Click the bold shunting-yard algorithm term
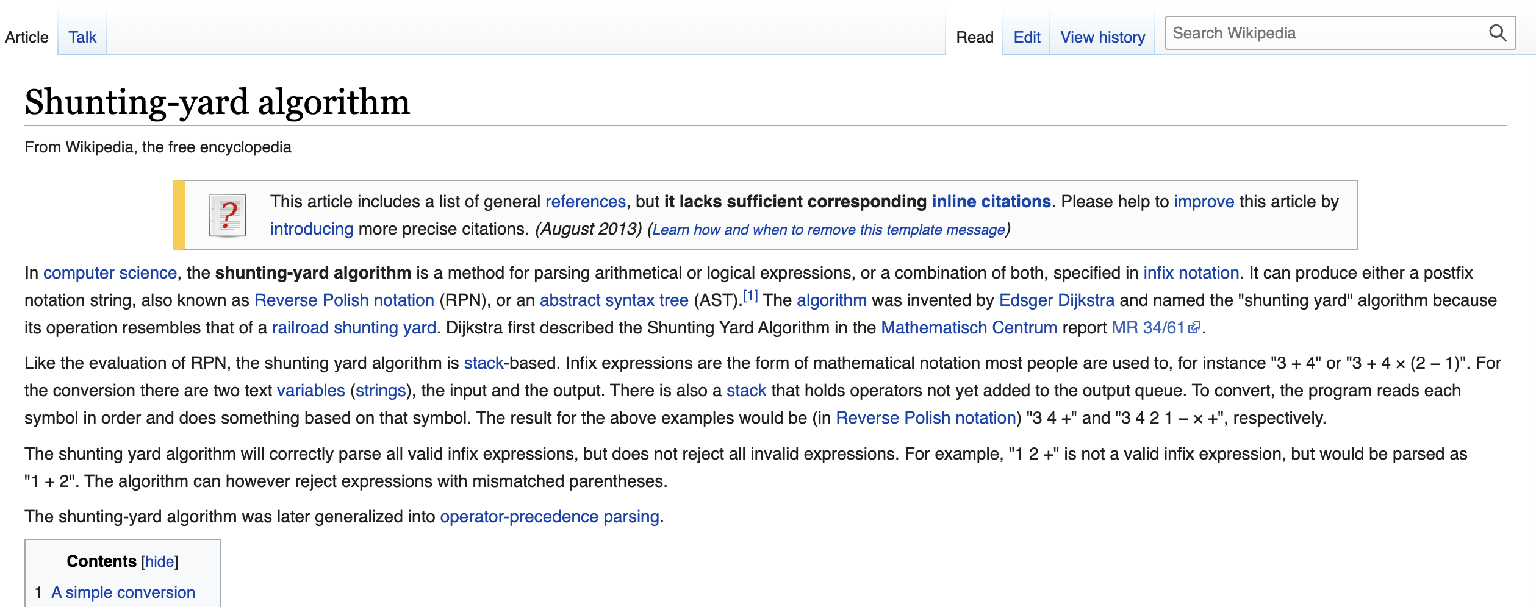 (x=313, y=273)
